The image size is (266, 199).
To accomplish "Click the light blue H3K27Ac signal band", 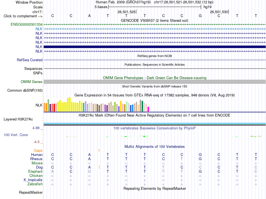I will (155, 124).
